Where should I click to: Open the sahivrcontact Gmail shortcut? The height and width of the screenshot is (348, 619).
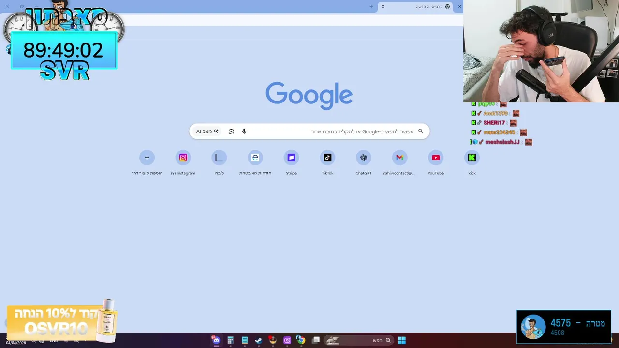[399, 162]
